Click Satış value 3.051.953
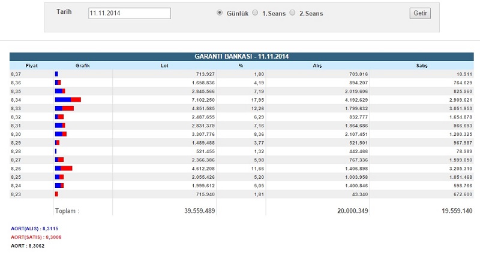This screenshot has height=256, width=480. (x=461, y=108)
